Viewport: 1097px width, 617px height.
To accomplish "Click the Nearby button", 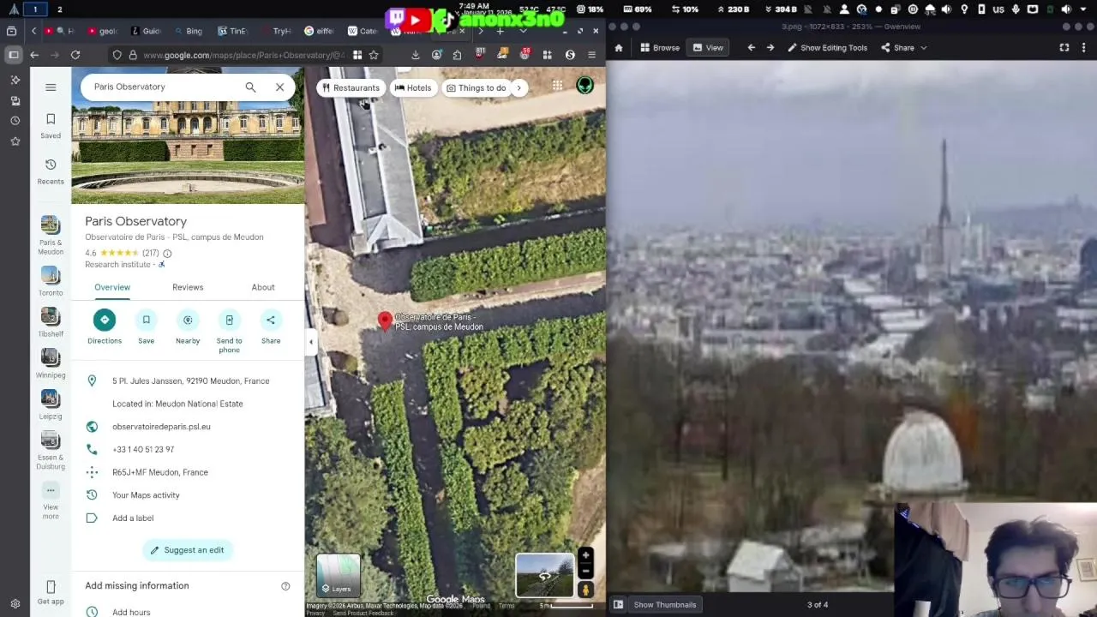I will (x=188, y=327).
